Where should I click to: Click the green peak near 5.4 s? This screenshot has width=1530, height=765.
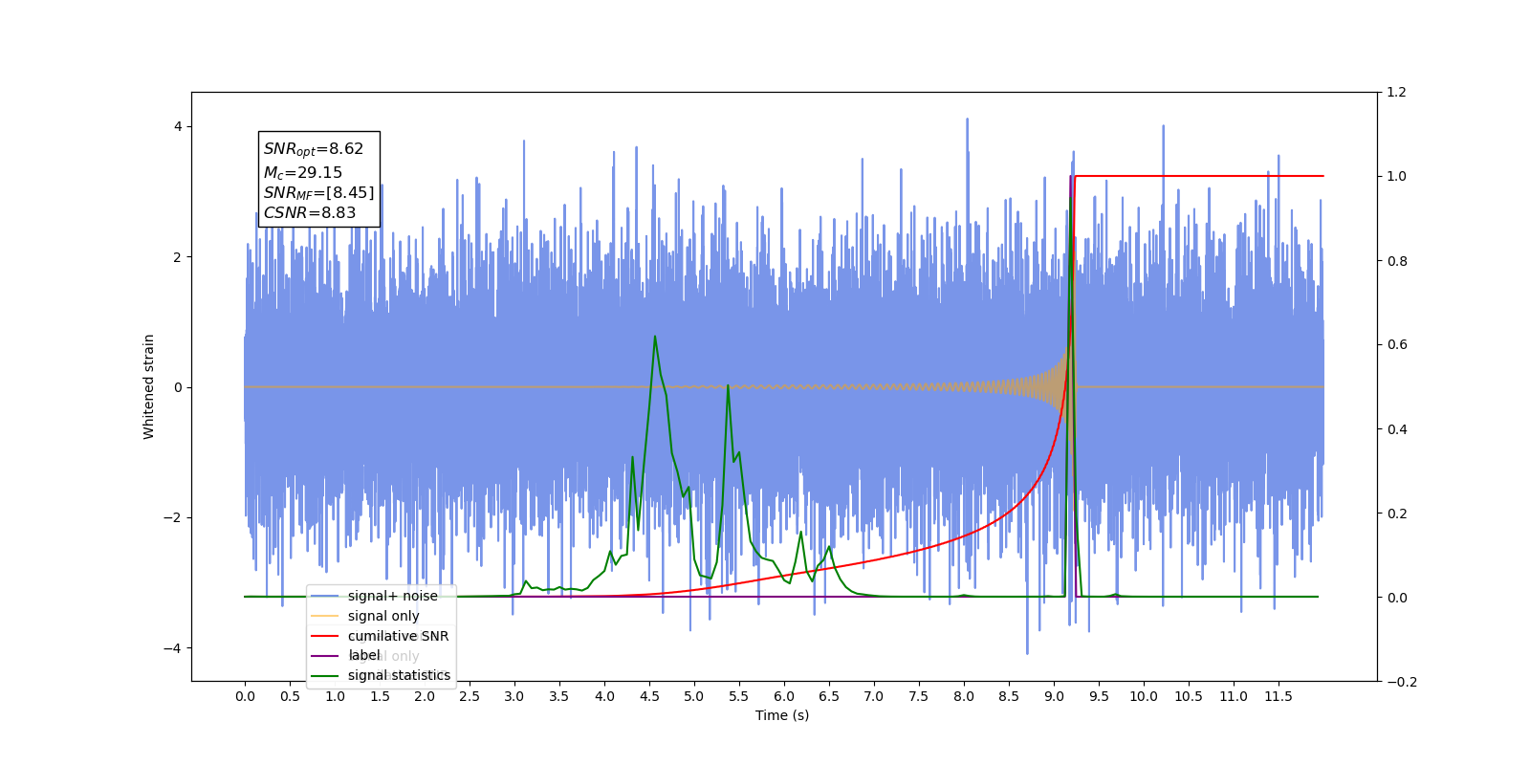coord(729,386)
